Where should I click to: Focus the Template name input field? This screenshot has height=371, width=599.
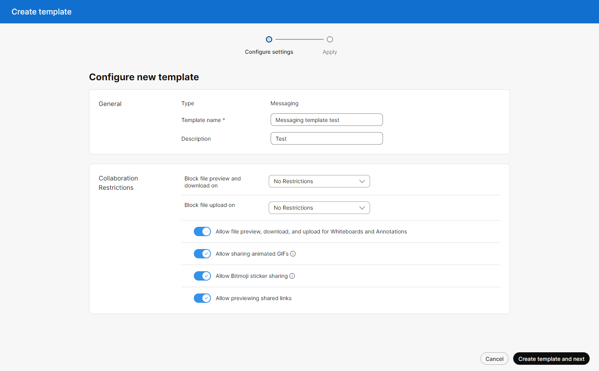coord(327,120)
